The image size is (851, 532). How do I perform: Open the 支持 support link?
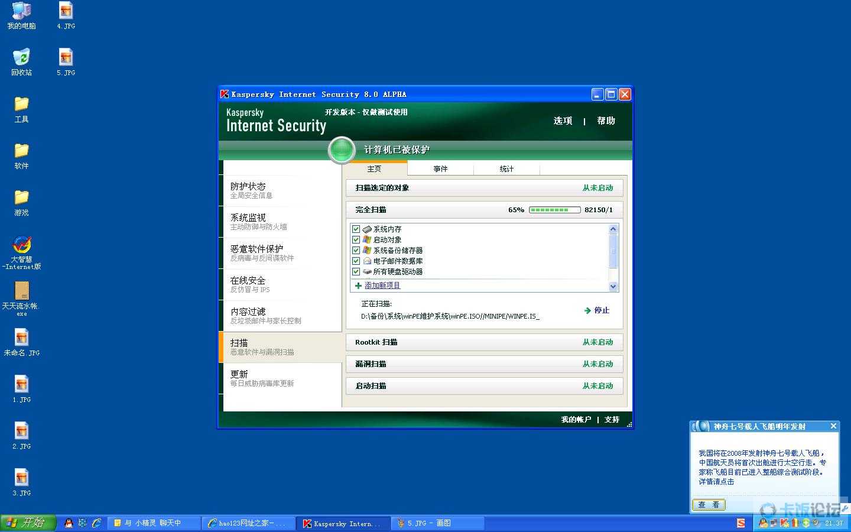coord(612,420)
